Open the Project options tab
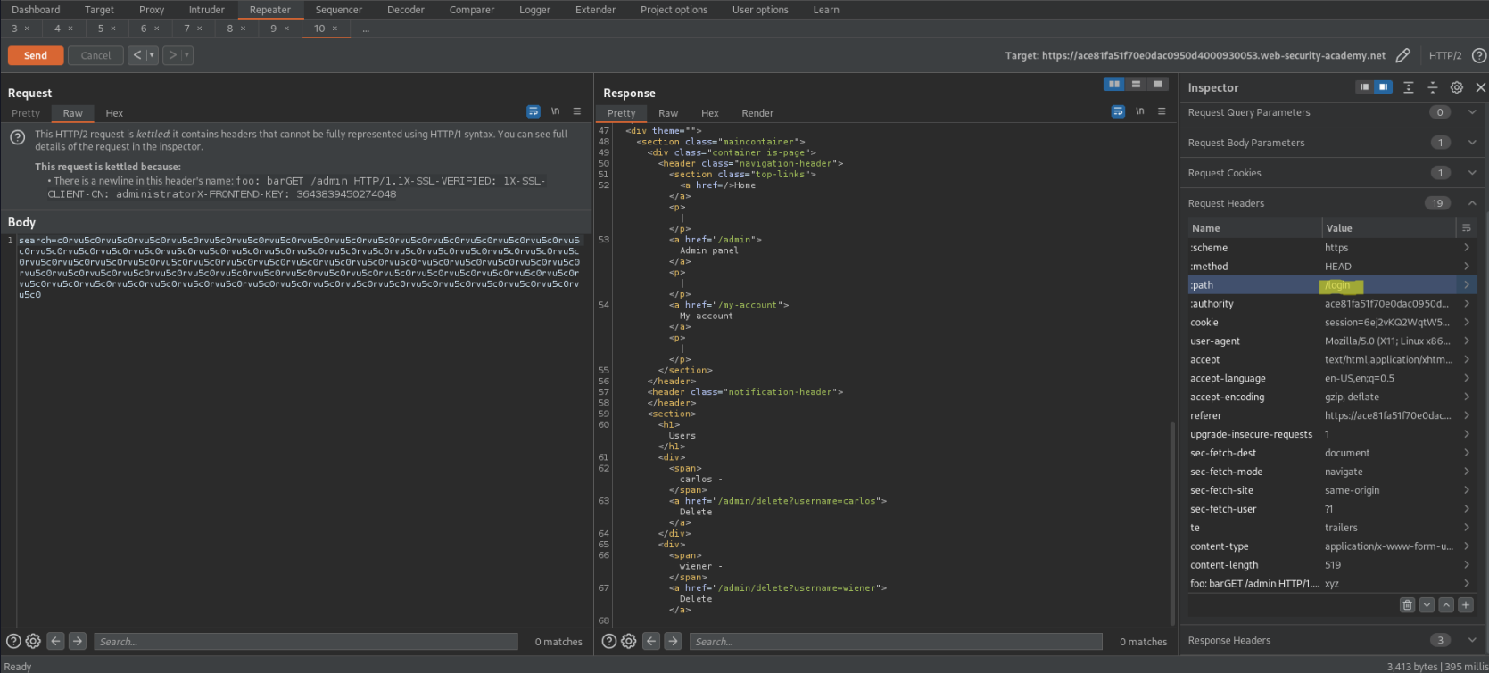The image size is (1489, 673). tap(674, 10)
